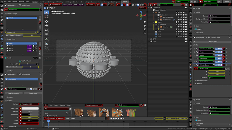Select the Scale tool
Viewport: 232px width, 130px height.
[x=46, y=30]
